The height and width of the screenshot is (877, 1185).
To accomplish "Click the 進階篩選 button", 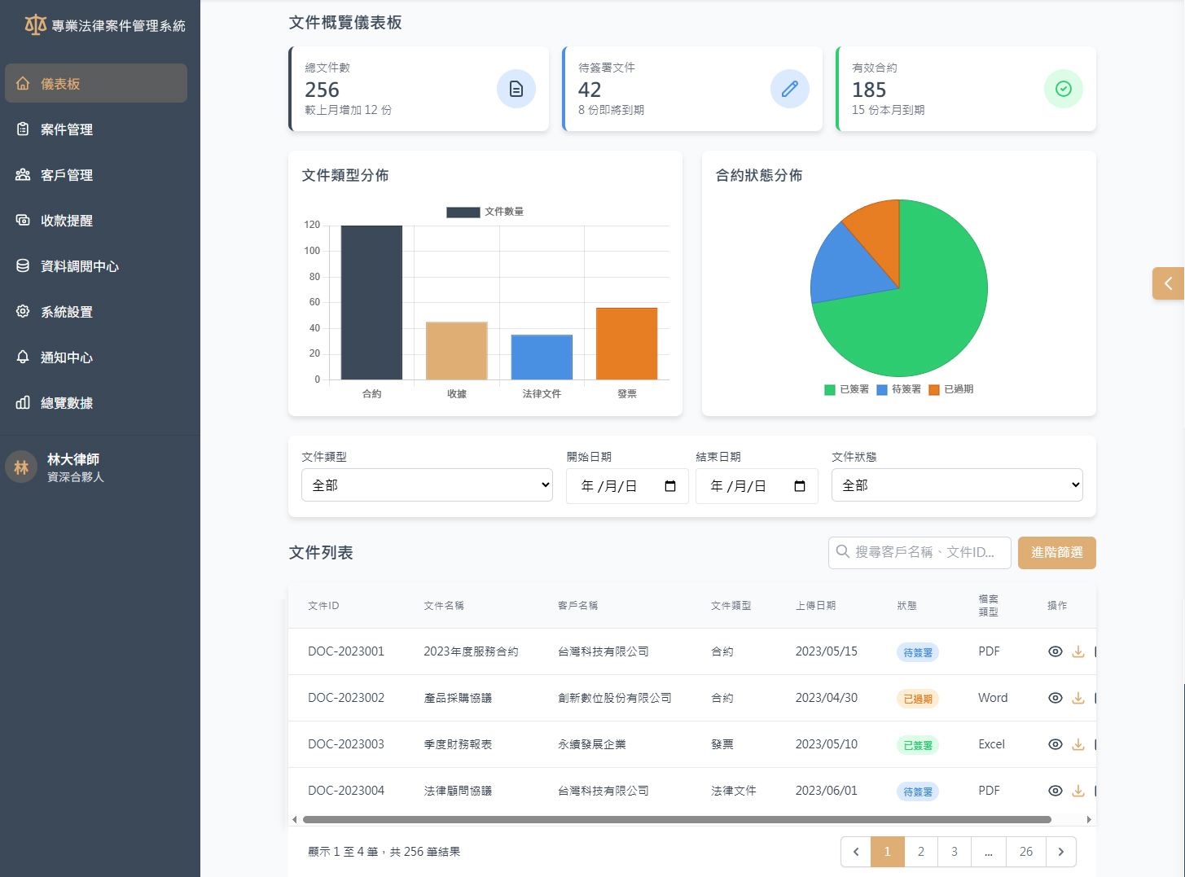I will point(1056,553).
